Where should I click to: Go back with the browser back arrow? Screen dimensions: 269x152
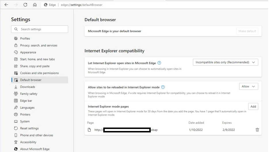[x=6, y=5]
